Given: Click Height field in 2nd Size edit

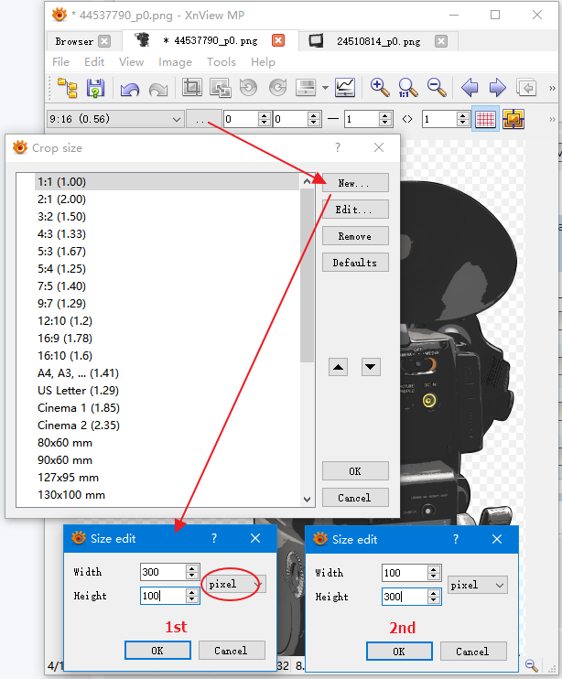Looking at the screenshot, I should [405, 597].
